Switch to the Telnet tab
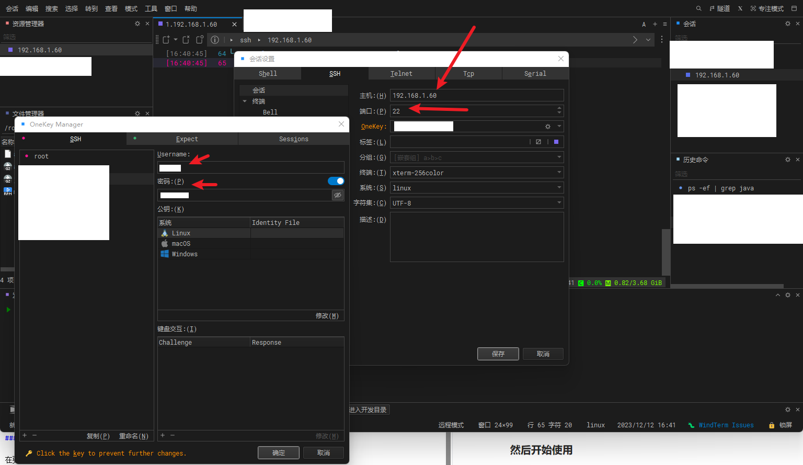 pyautogui.click(x=401, y=74)
